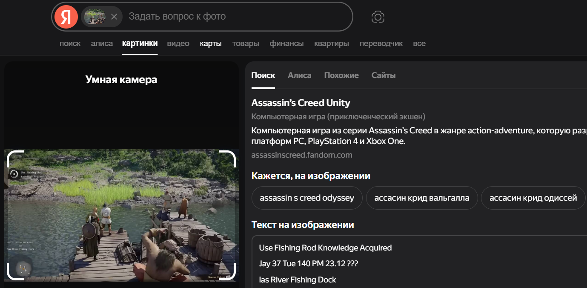Go to the 'поиск' navigation tab

coord(70,43)
